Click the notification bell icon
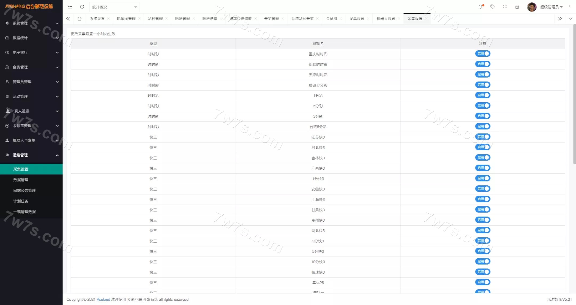This screenshot has width=576, height=305. (480, 7)
